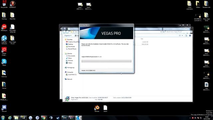Show hidden system tray icons
This screenshot has width=213, height=120.
190,118
